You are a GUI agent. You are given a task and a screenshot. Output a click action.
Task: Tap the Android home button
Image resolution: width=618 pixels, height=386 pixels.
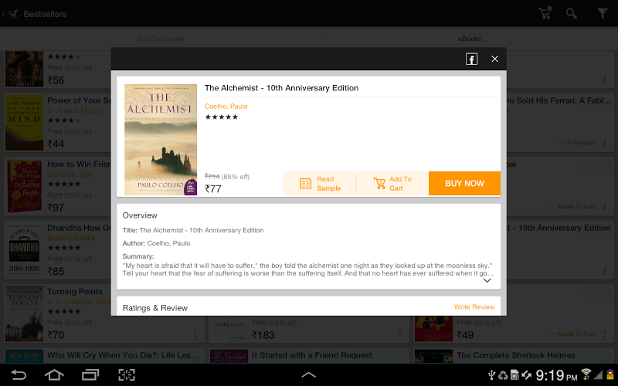[x=54, y=374]
